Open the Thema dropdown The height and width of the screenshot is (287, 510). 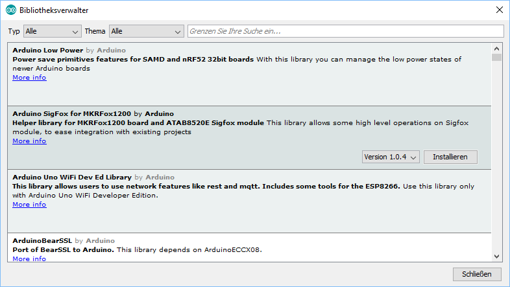pyautogui.click(x=147, y=31)
